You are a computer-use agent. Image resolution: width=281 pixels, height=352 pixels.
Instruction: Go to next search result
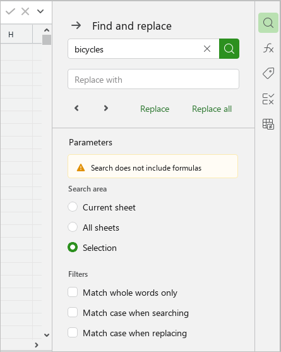(106, 109)
